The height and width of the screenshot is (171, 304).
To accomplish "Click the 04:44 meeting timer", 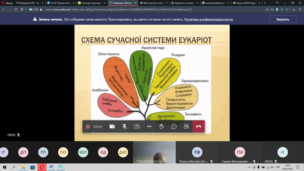I will click(98, 127).
